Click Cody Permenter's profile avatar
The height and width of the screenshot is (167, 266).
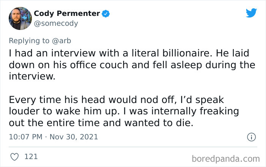click(x=20, y=18)
